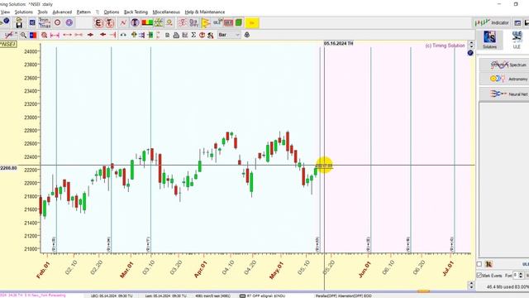Click the padlock icon beside Bar dropdown

(x=247, y=35)
